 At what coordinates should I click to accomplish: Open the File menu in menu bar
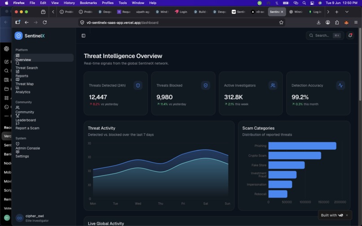tap(32, 3)
